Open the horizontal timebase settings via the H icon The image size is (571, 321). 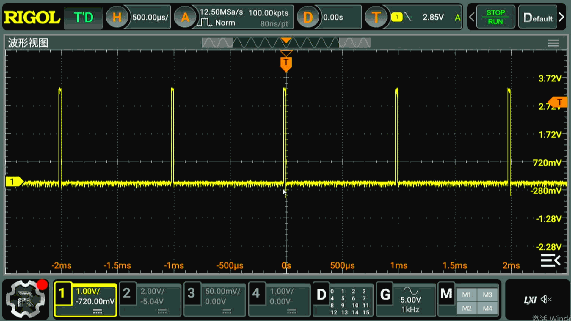(x=117, y=17)
